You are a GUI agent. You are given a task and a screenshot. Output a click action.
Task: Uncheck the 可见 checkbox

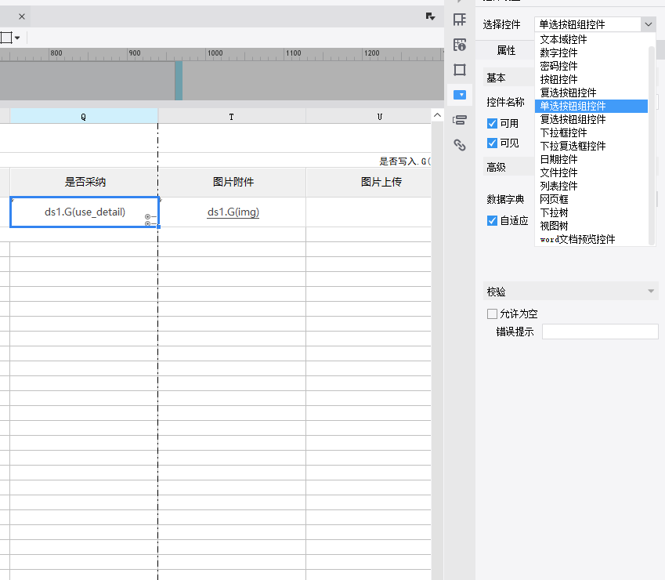click(492, 143)
